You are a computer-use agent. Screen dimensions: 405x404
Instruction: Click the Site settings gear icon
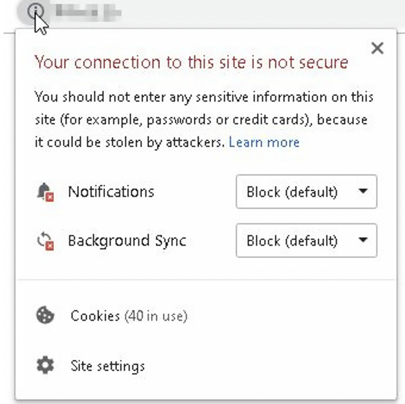coord(45,365)
